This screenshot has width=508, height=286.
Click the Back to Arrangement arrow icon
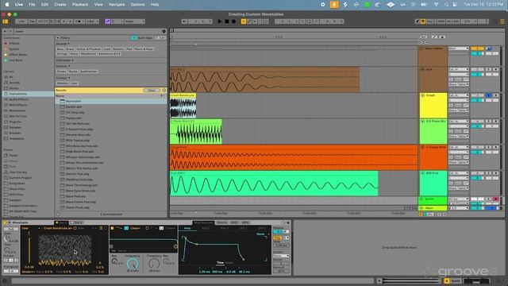[184, 21]
